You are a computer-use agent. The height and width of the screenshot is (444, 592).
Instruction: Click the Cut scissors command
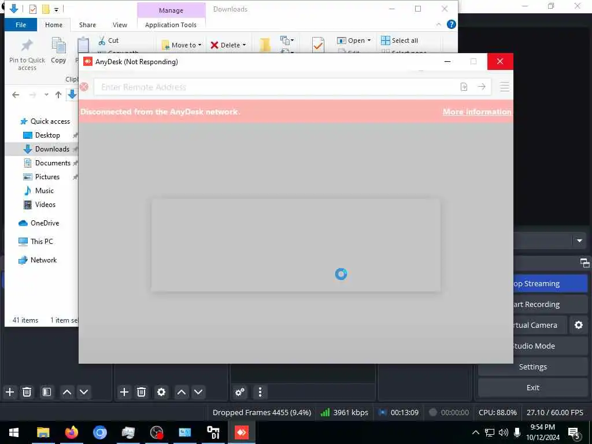point(108,40)
